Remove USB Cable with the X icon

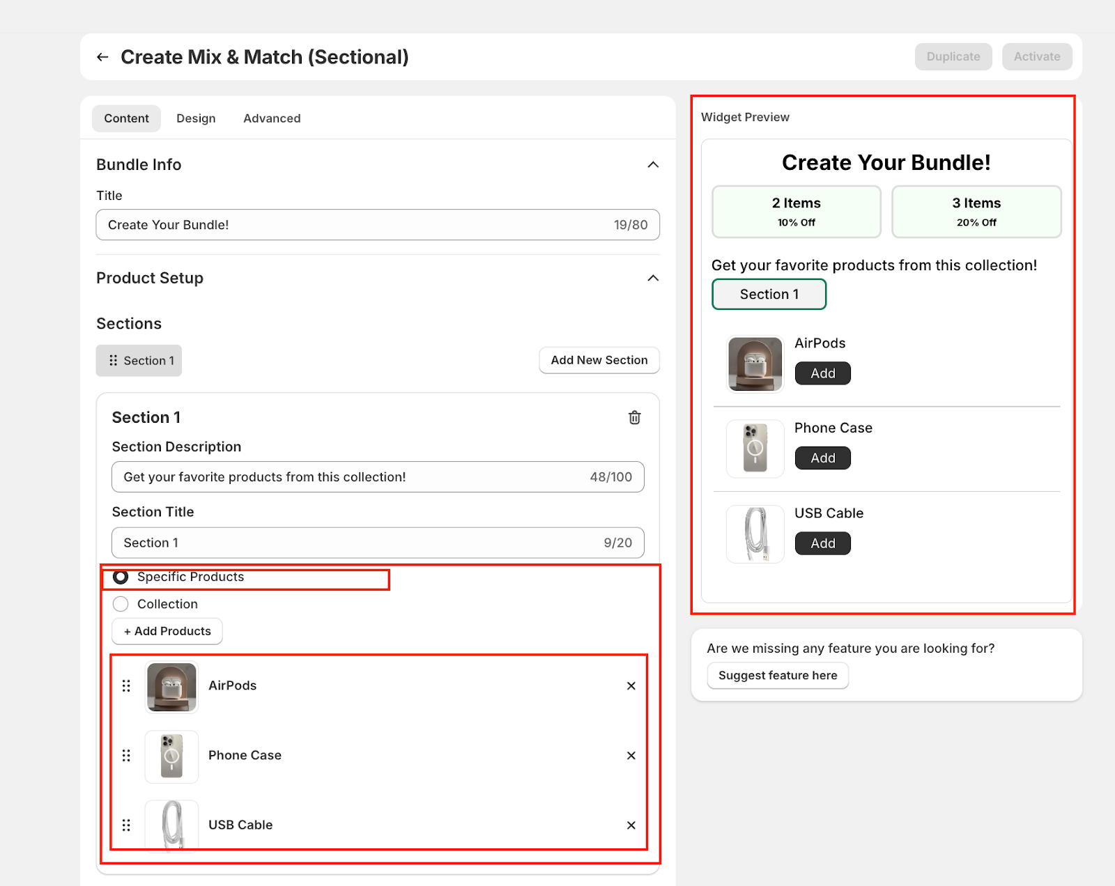coord(631,825)
